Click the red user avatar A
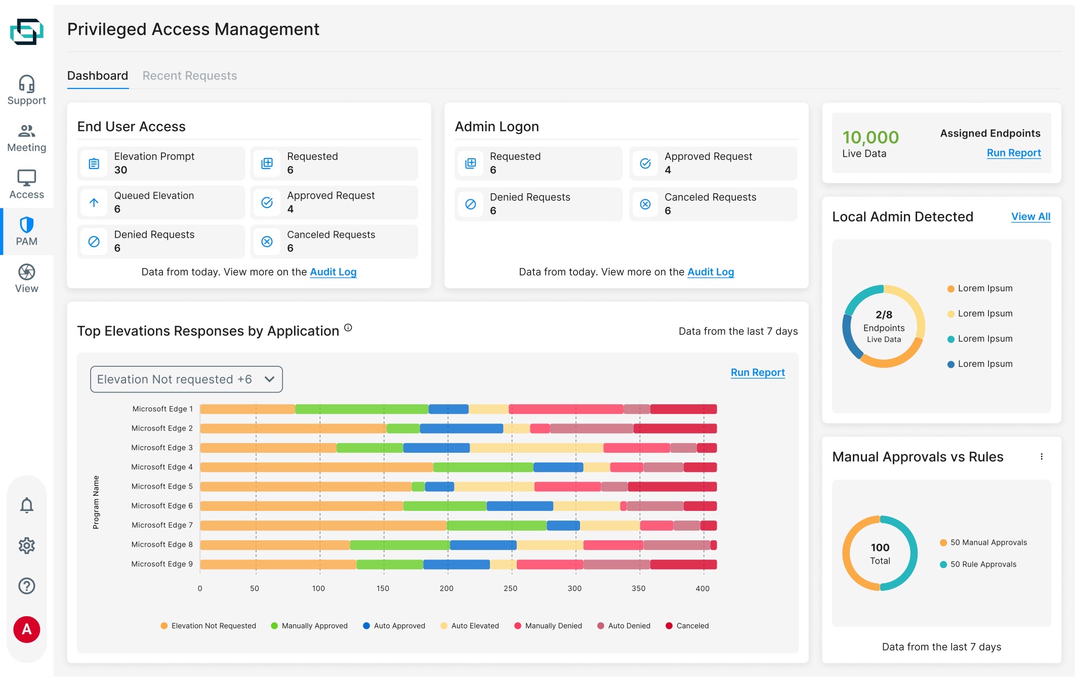The height and width of the screenshot is (685, 1075). (26, 629)
